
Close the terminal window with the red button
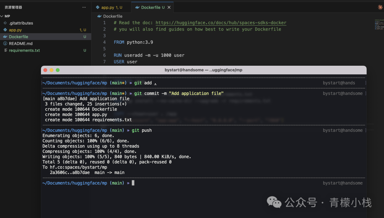click(x=45, y=70)
